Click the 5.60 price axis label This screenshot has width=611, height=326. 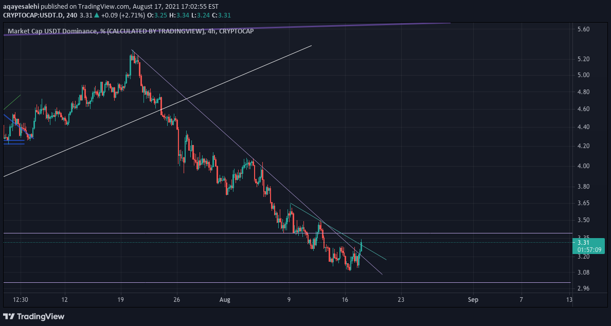pos(583,29)
